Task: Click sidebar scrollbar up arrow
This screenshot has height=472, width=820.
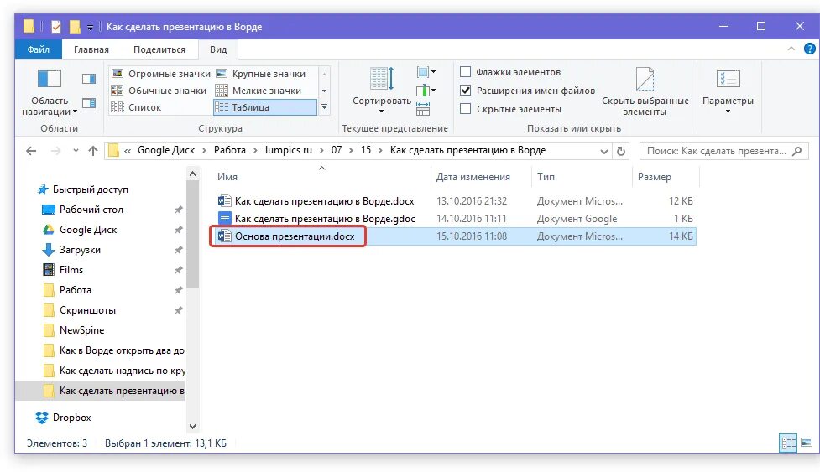Action: pos(192,174)
